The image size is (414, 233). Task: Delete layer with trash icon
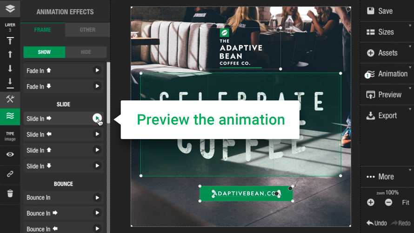point(10,193)
